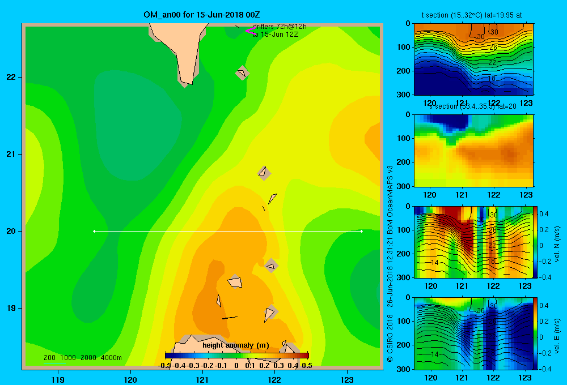Click the 'vel. E (m/s)' axis label
The width and height of the screenshot is (567, 385).
(x=557, y=336)
